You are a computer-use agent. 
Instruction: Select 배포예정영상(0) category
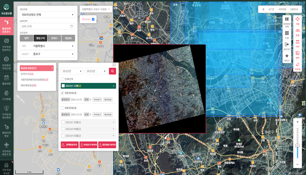[x=28, y=86]
